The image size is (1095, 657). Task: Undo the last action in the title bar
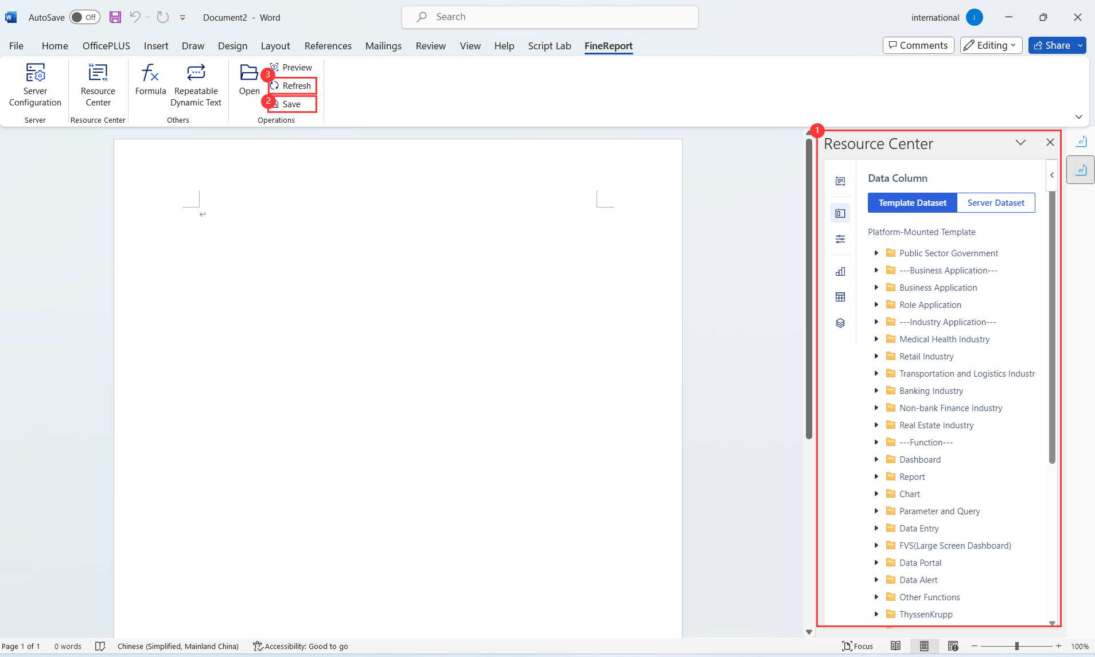click(x=135, y=17)
